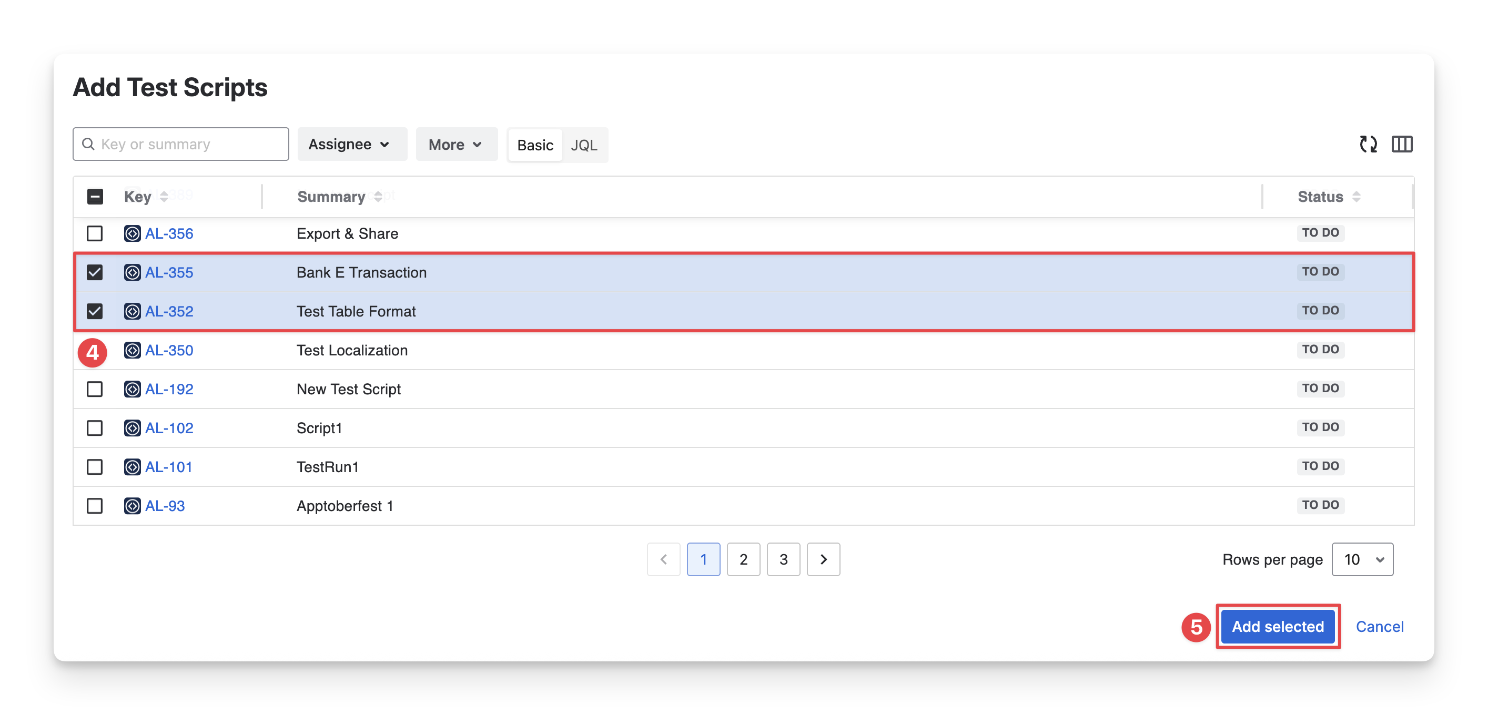Image resolution: width=1488 pixels, height=715 pixels.
Task: Uncheck the AL-355 Bank E Transaction row
Action: point(95,273)
